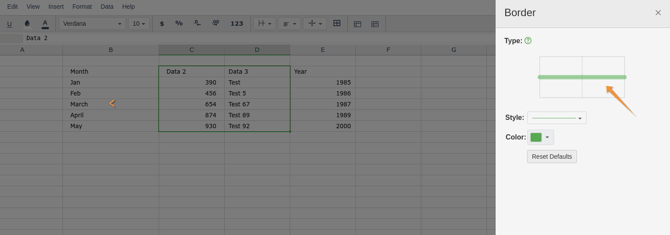This screenshot has height=235, width=670.
Task: Expand the horizontal alignment dropdown
Action: point(289,24)
